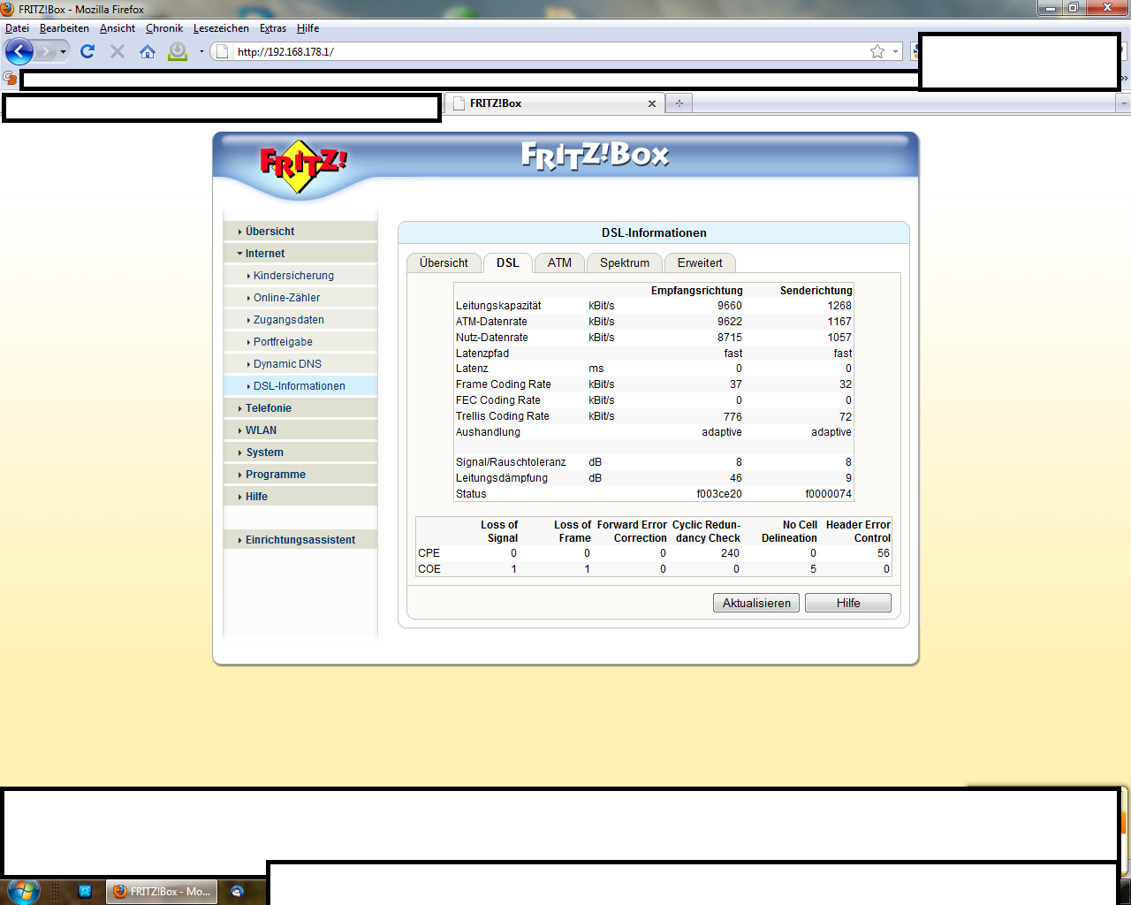
Task: Click the Empfangsrichtung column header
Action: [x=697, y=290]
